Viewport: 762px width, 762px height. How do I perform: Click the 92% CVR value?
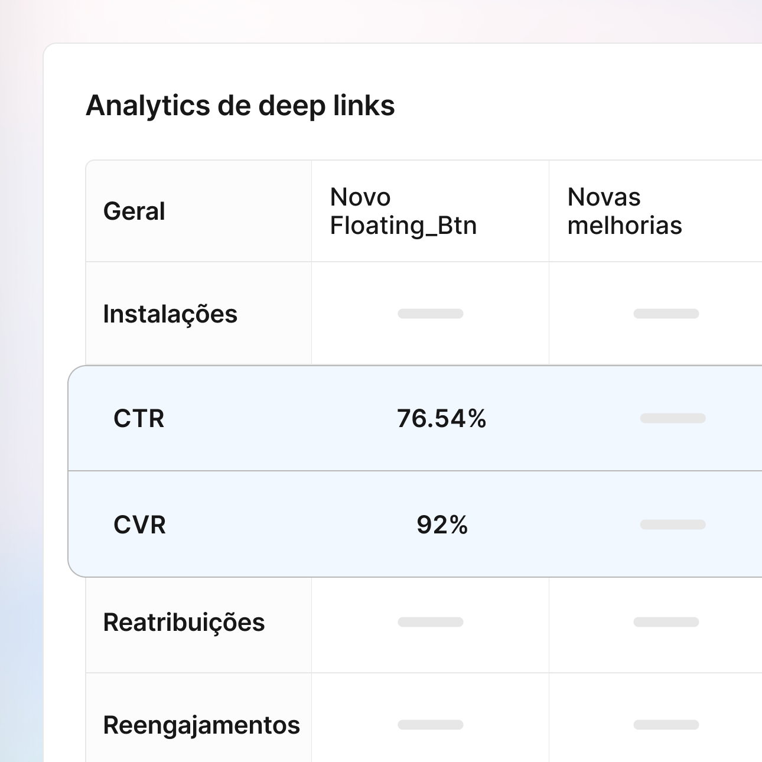tap(442, 525)
